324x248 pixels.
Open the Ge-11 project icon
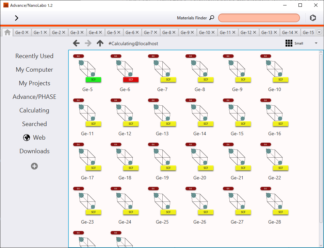tap(87, 113)
